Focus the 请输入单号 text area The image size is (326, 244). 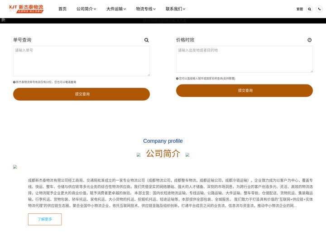(81, 61)
